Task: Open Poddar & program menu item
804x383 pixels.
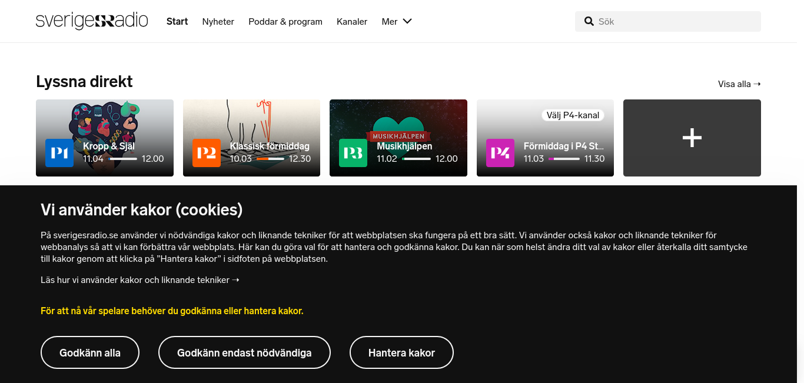Action: pyautogui.click(x=285, y=21)
